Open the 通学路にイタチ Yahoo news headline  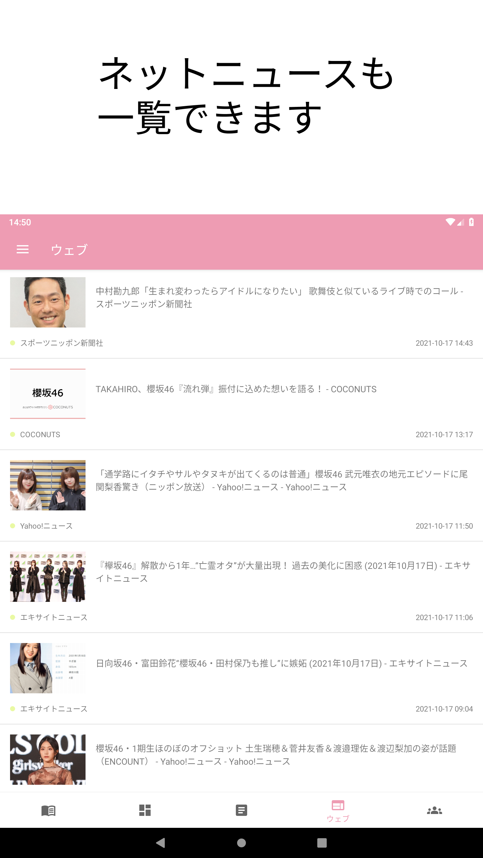(282, 480)
